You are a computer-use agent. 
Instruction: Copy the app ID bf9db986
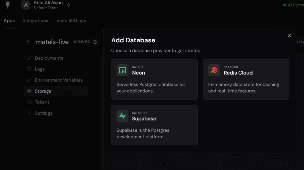(95, 42)
